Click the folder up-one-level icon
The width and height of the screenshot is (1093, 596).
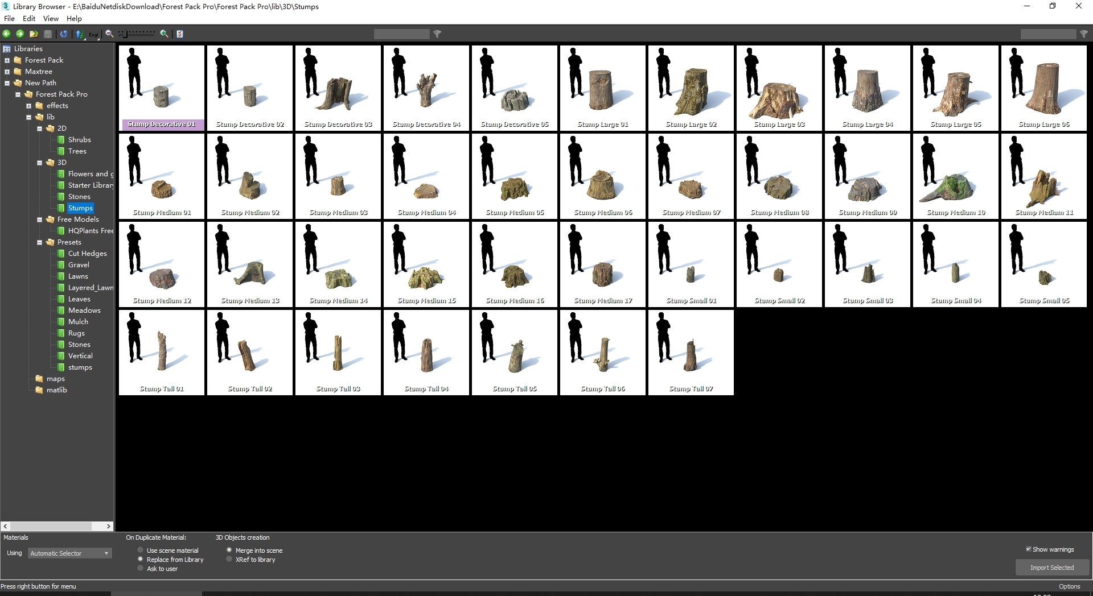[34, 34]
